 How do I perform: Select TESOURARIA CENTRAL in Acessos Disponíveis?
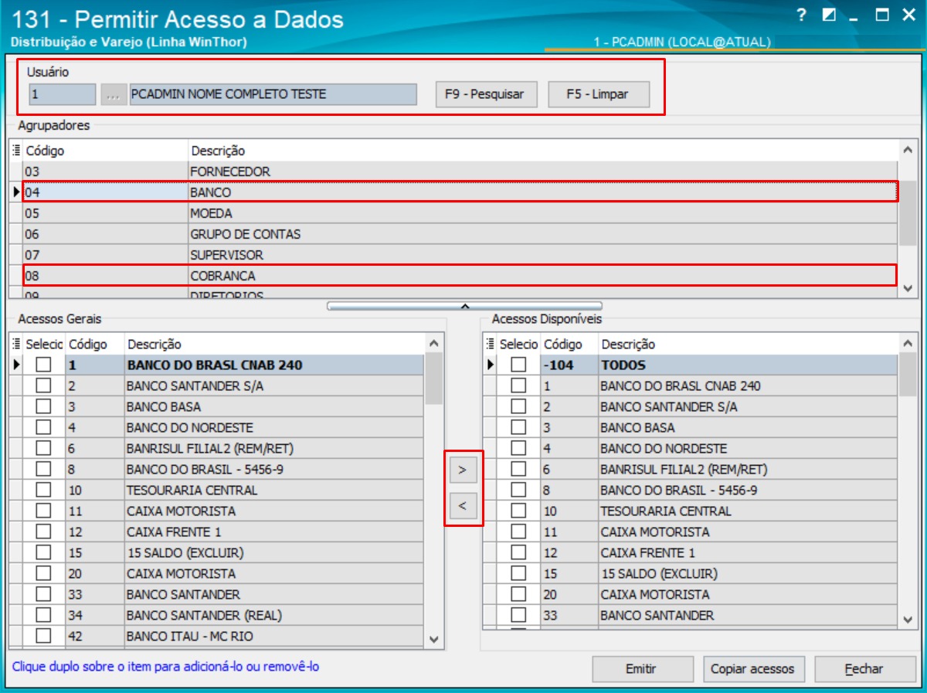click(x=698, y=511)
